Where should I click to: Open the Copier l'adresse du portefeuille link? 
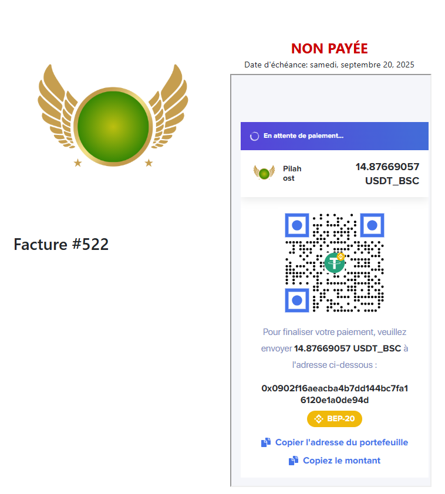pos(342,442)
